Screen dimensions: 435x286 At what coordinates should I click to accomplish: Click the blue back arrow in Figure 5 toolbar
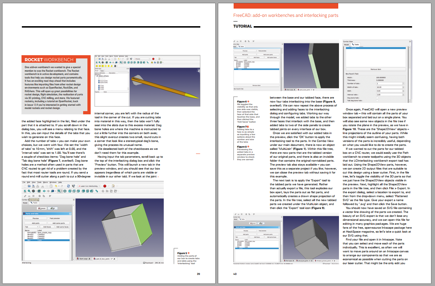[x=44, y=191]
